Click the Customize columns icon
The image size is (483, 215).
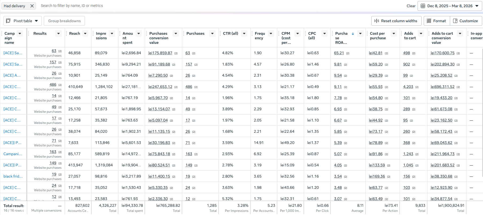pyautogui.click(x=455, y=21)
